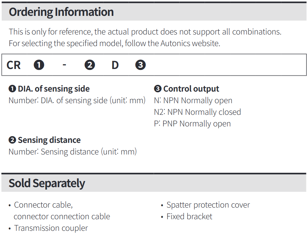307x236 pixels.
Task: Click the circled 3 in model code
Action: [141, 65]
